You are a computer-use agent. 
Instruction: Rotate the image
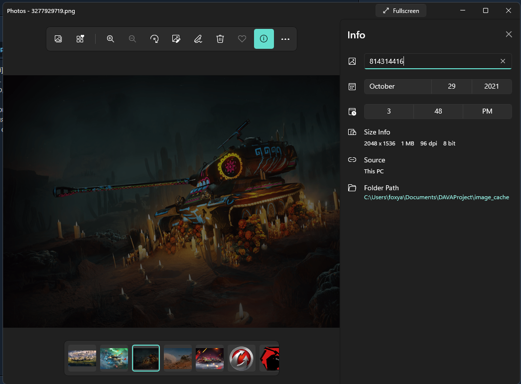coord(154,39)
